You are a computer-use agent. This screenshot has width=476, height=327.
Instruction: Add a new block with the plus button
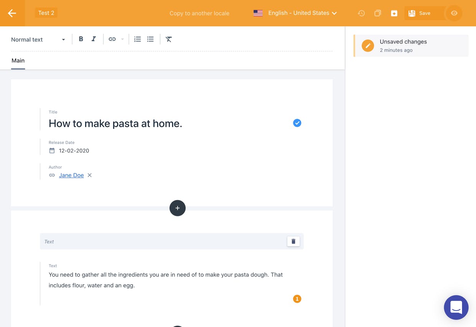(177, 208)
